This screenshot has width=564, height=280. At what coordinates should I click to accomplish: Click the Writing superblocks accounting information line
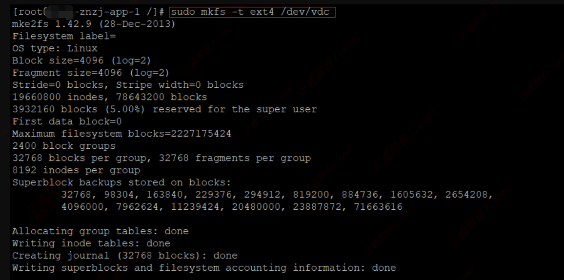point(204,268)
